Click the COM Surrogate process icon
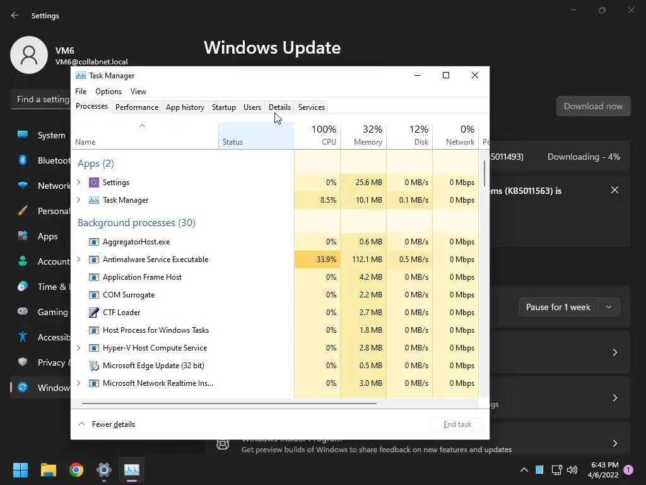Image resolution: width=646 pixels, height=485 pixels. (x=94, y=295)
